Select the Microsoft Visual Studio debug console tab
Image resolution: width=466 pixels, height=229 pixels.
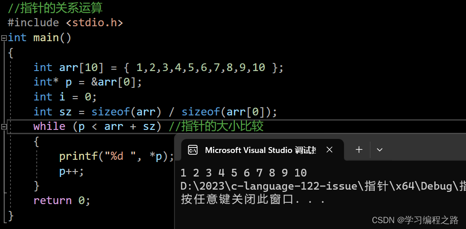point(263,150)
